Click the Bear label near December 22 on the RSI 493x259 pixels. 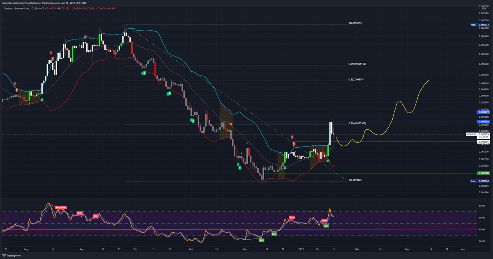292,217
